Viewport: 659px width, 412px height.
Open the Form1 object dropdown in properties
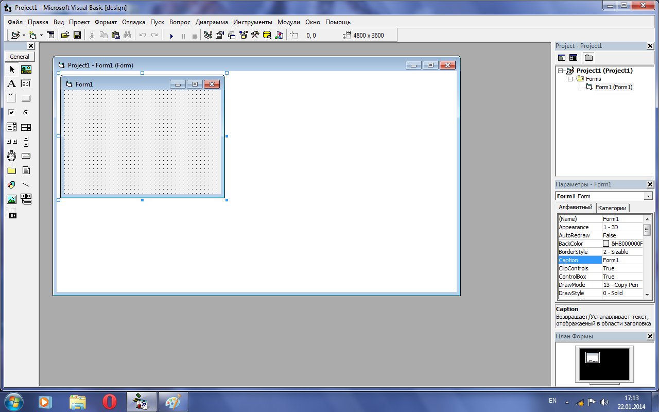648,196
